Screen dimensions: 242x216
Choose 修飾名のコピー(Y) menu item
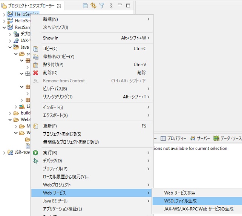pyautogui.click(x=93, y=57)
